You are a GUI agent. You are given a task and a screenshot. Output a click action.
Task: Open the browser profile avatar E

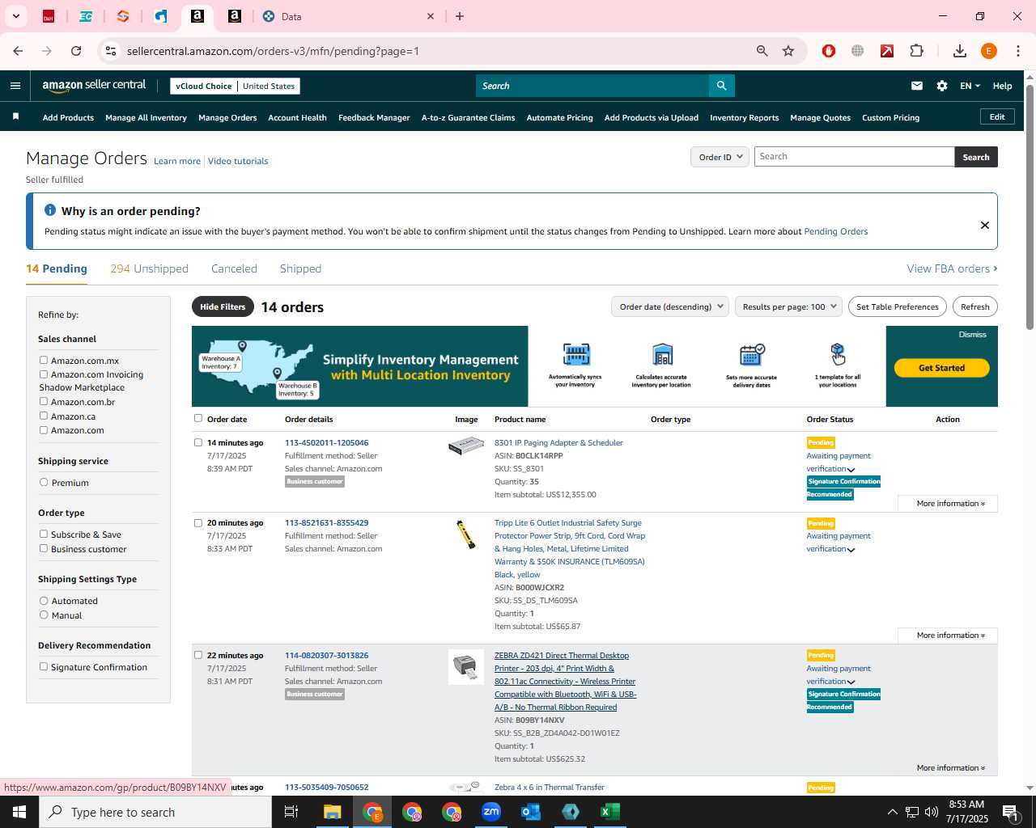pyautogui.click(x=989, y=51)
